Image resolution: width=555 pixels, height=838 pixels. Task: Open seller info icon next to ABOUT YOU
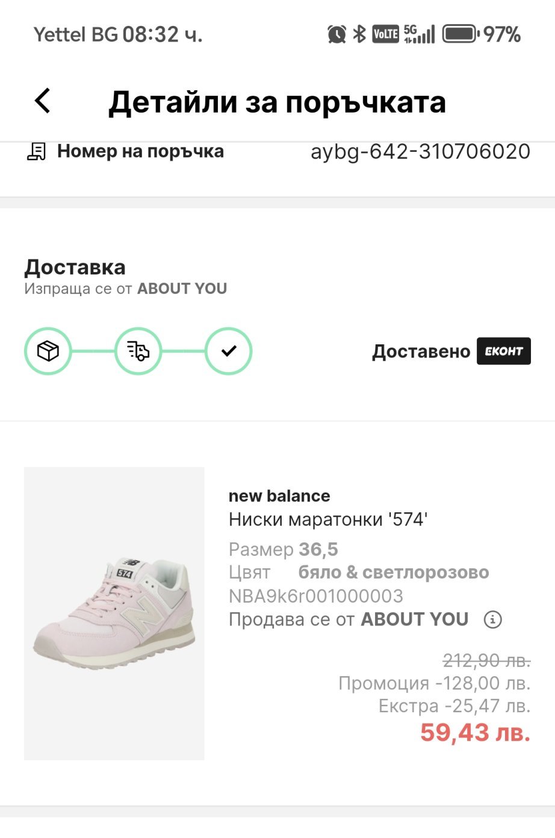coord(492,619)
